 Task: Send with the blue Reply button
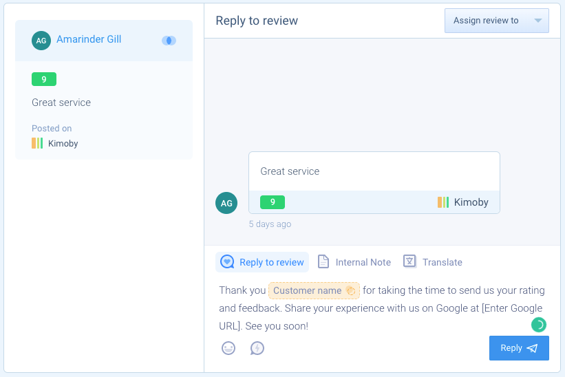click(519, 348)
